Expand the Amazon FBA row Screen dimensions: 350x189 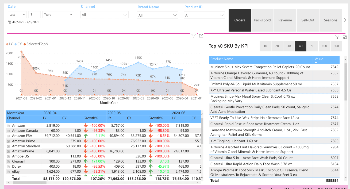(x=8, y=136)
